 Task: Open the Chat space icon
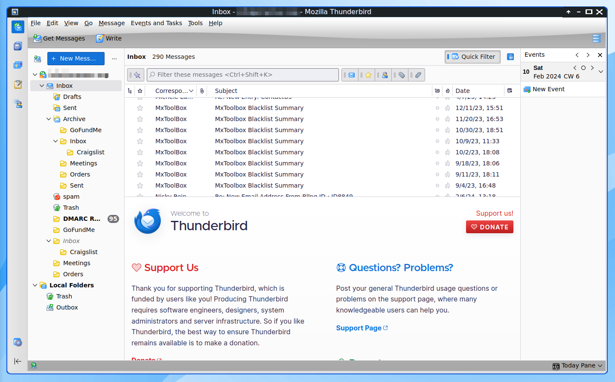[x=17, y=104]
